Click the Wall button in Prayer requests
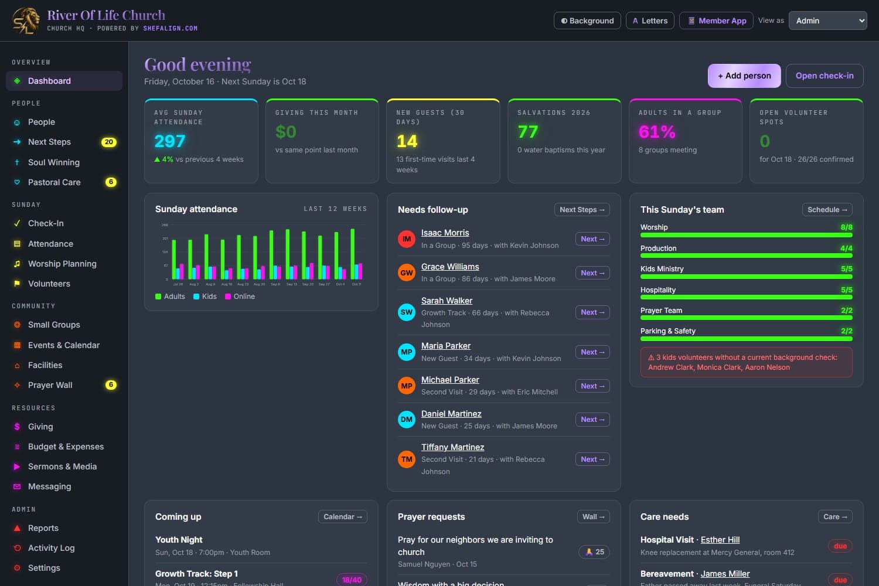 [594, 517]
